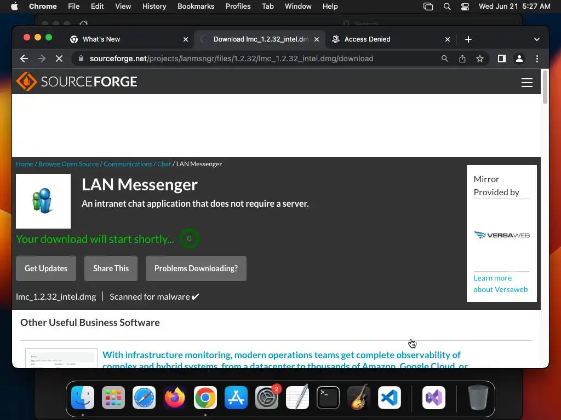Select the Download lmc_1.2.32_intel tab

(x=260, y=39)
